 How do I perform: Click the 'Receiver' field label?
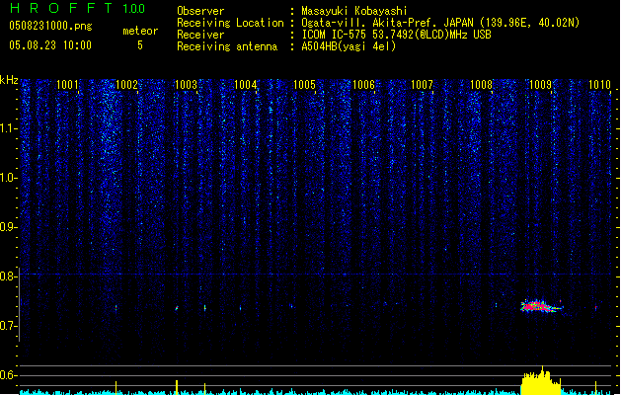pyautogui.click(x=200, y=35)
